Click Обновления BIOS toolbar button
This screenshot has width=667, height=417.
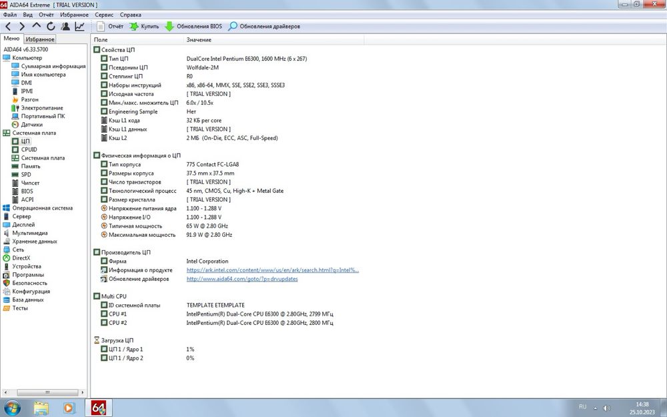click(193, 27)
